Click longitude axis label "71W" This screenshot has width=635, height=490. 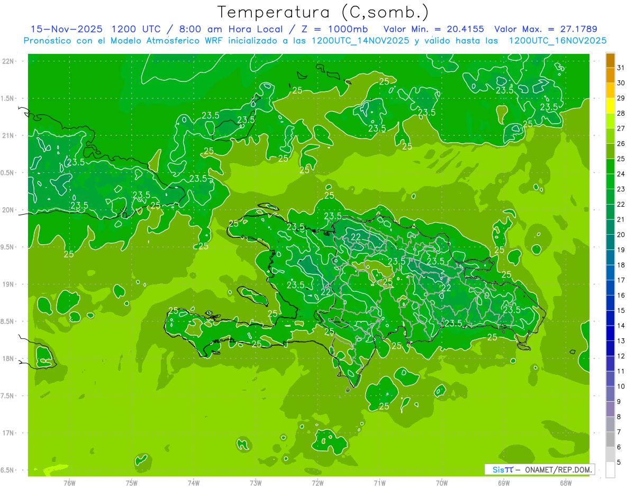pos(379,483)
